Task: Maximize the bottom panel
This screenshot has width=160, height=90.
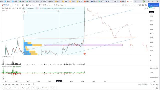Action: (157, 88)
